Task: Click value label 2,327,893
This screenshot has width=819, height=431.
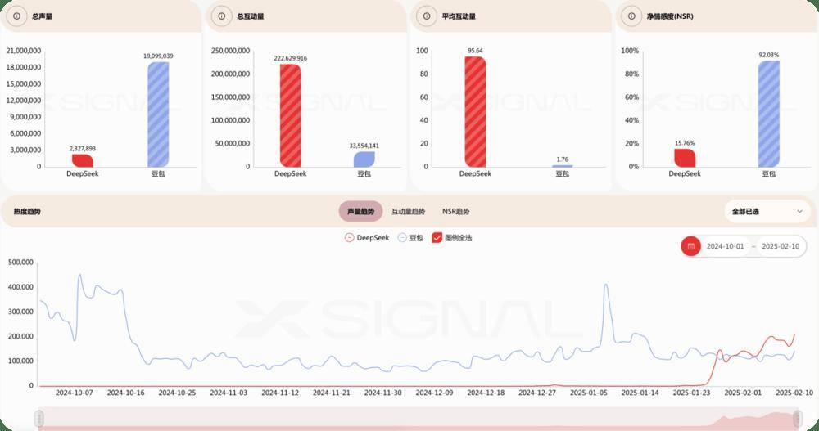Action: coord(83,149)
